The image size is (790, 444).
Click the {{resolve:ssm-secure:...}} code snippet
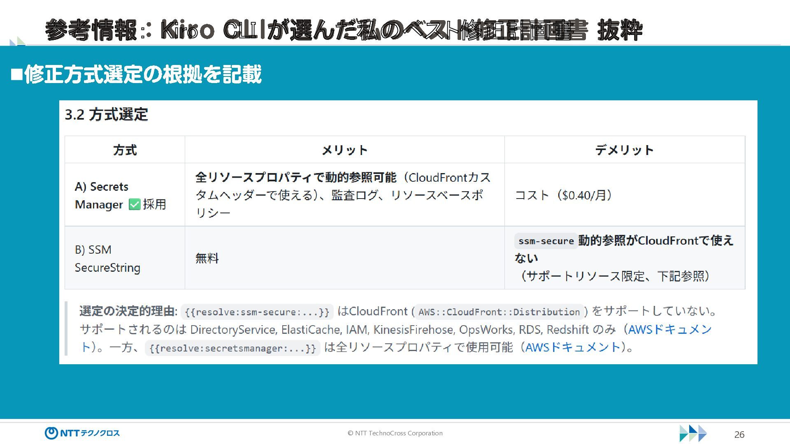click(x=257, y=312)
